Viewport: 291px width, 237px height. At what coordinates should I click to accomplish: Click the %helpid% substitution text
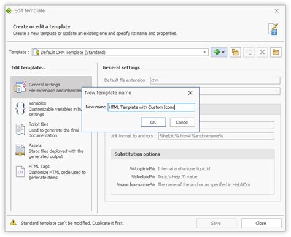[143, 177]
